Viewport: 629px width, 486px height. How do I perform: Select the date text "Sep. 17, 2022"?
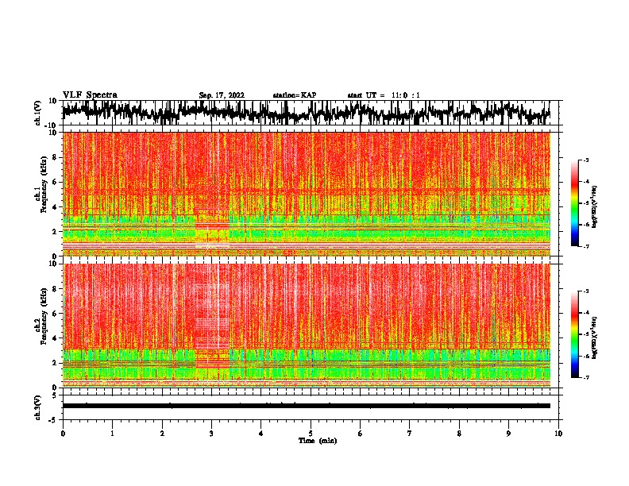[x=222, y=95]
